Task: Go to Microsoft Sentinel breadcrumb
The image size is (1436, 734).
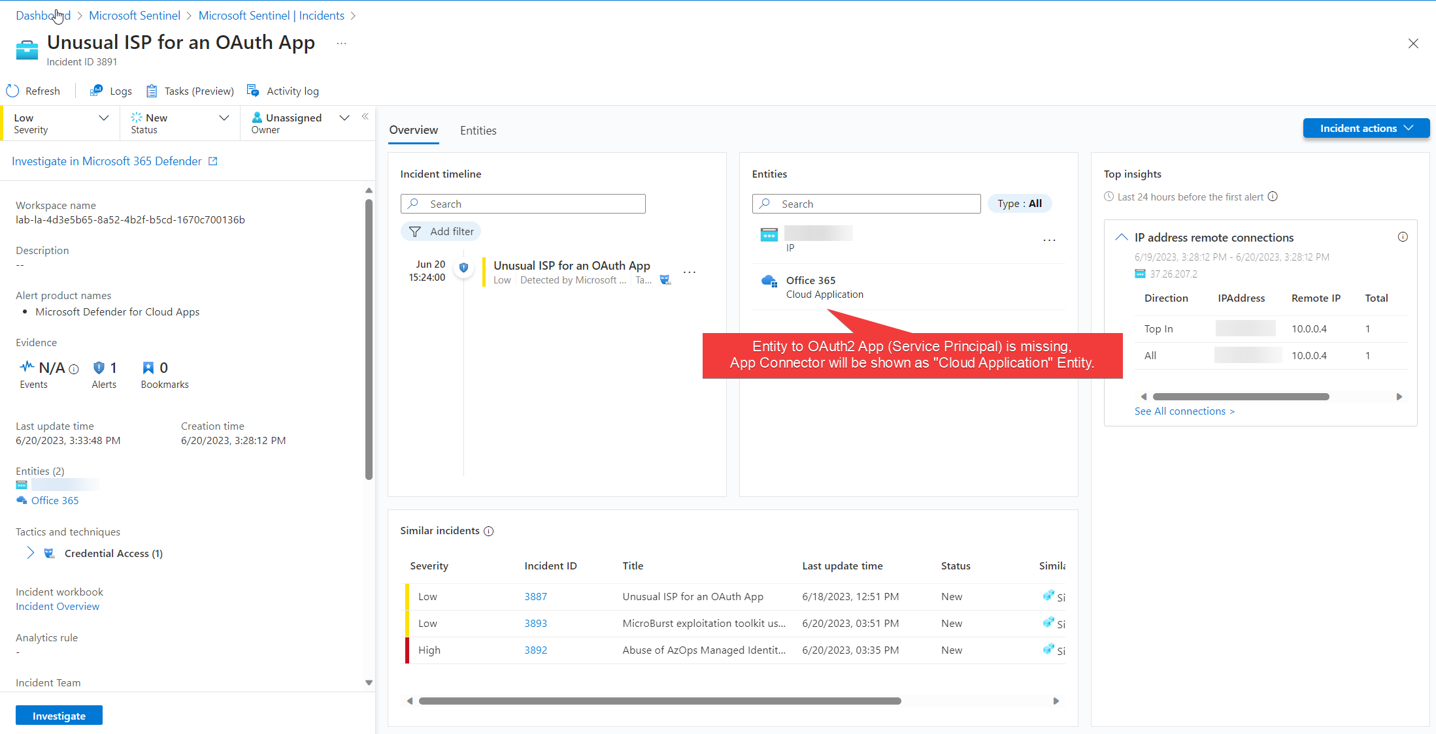Action: 135,15
